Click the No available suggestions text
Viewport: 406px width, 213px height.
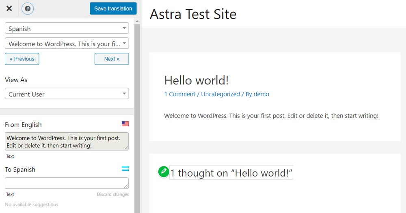pyautogui.click(x=32, y=204)
